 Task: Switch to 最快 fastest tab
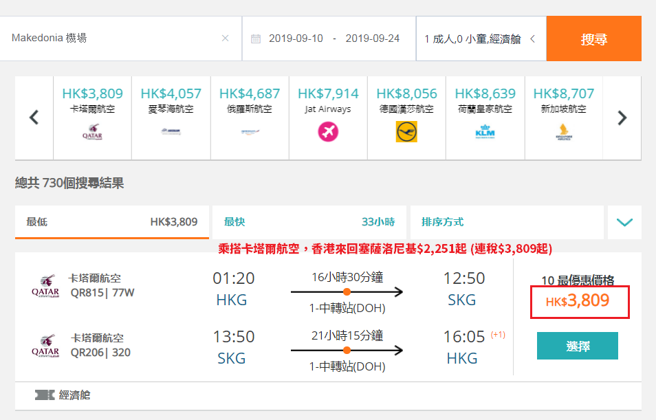tap(309, 222)
